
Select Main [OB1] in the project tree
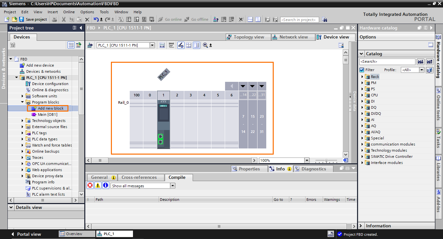coord(47,114)
